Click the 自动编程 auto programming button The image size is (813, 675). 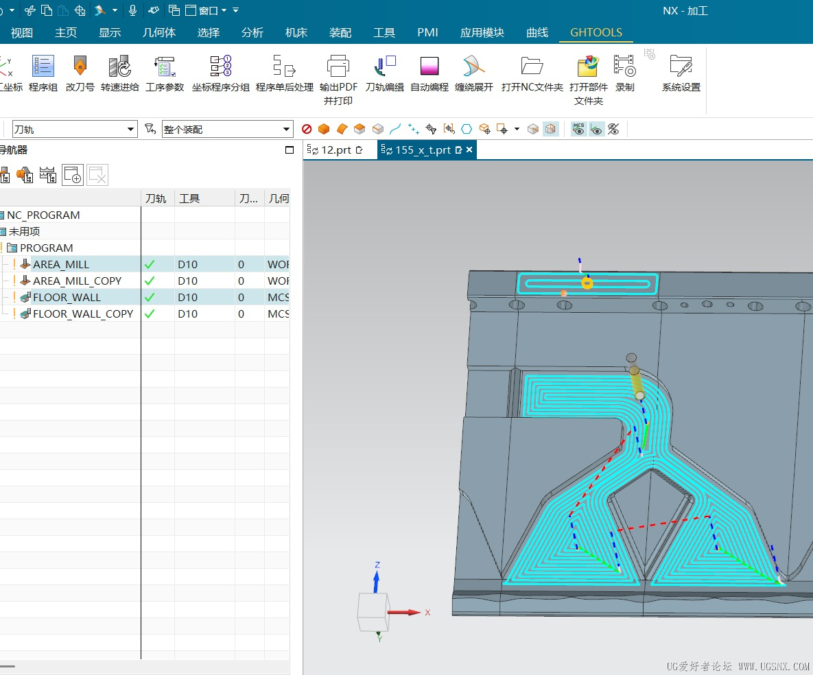coord(429,87)
